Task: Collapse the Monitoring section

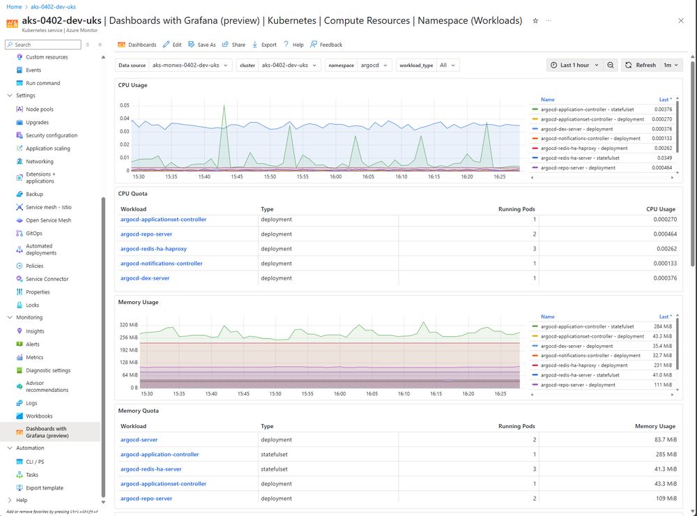Action: [10, 317]
